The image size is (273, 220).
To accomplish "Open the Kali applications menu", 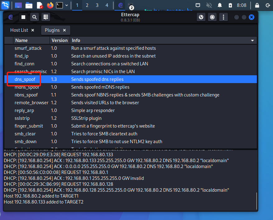I will tap(5, 5).
